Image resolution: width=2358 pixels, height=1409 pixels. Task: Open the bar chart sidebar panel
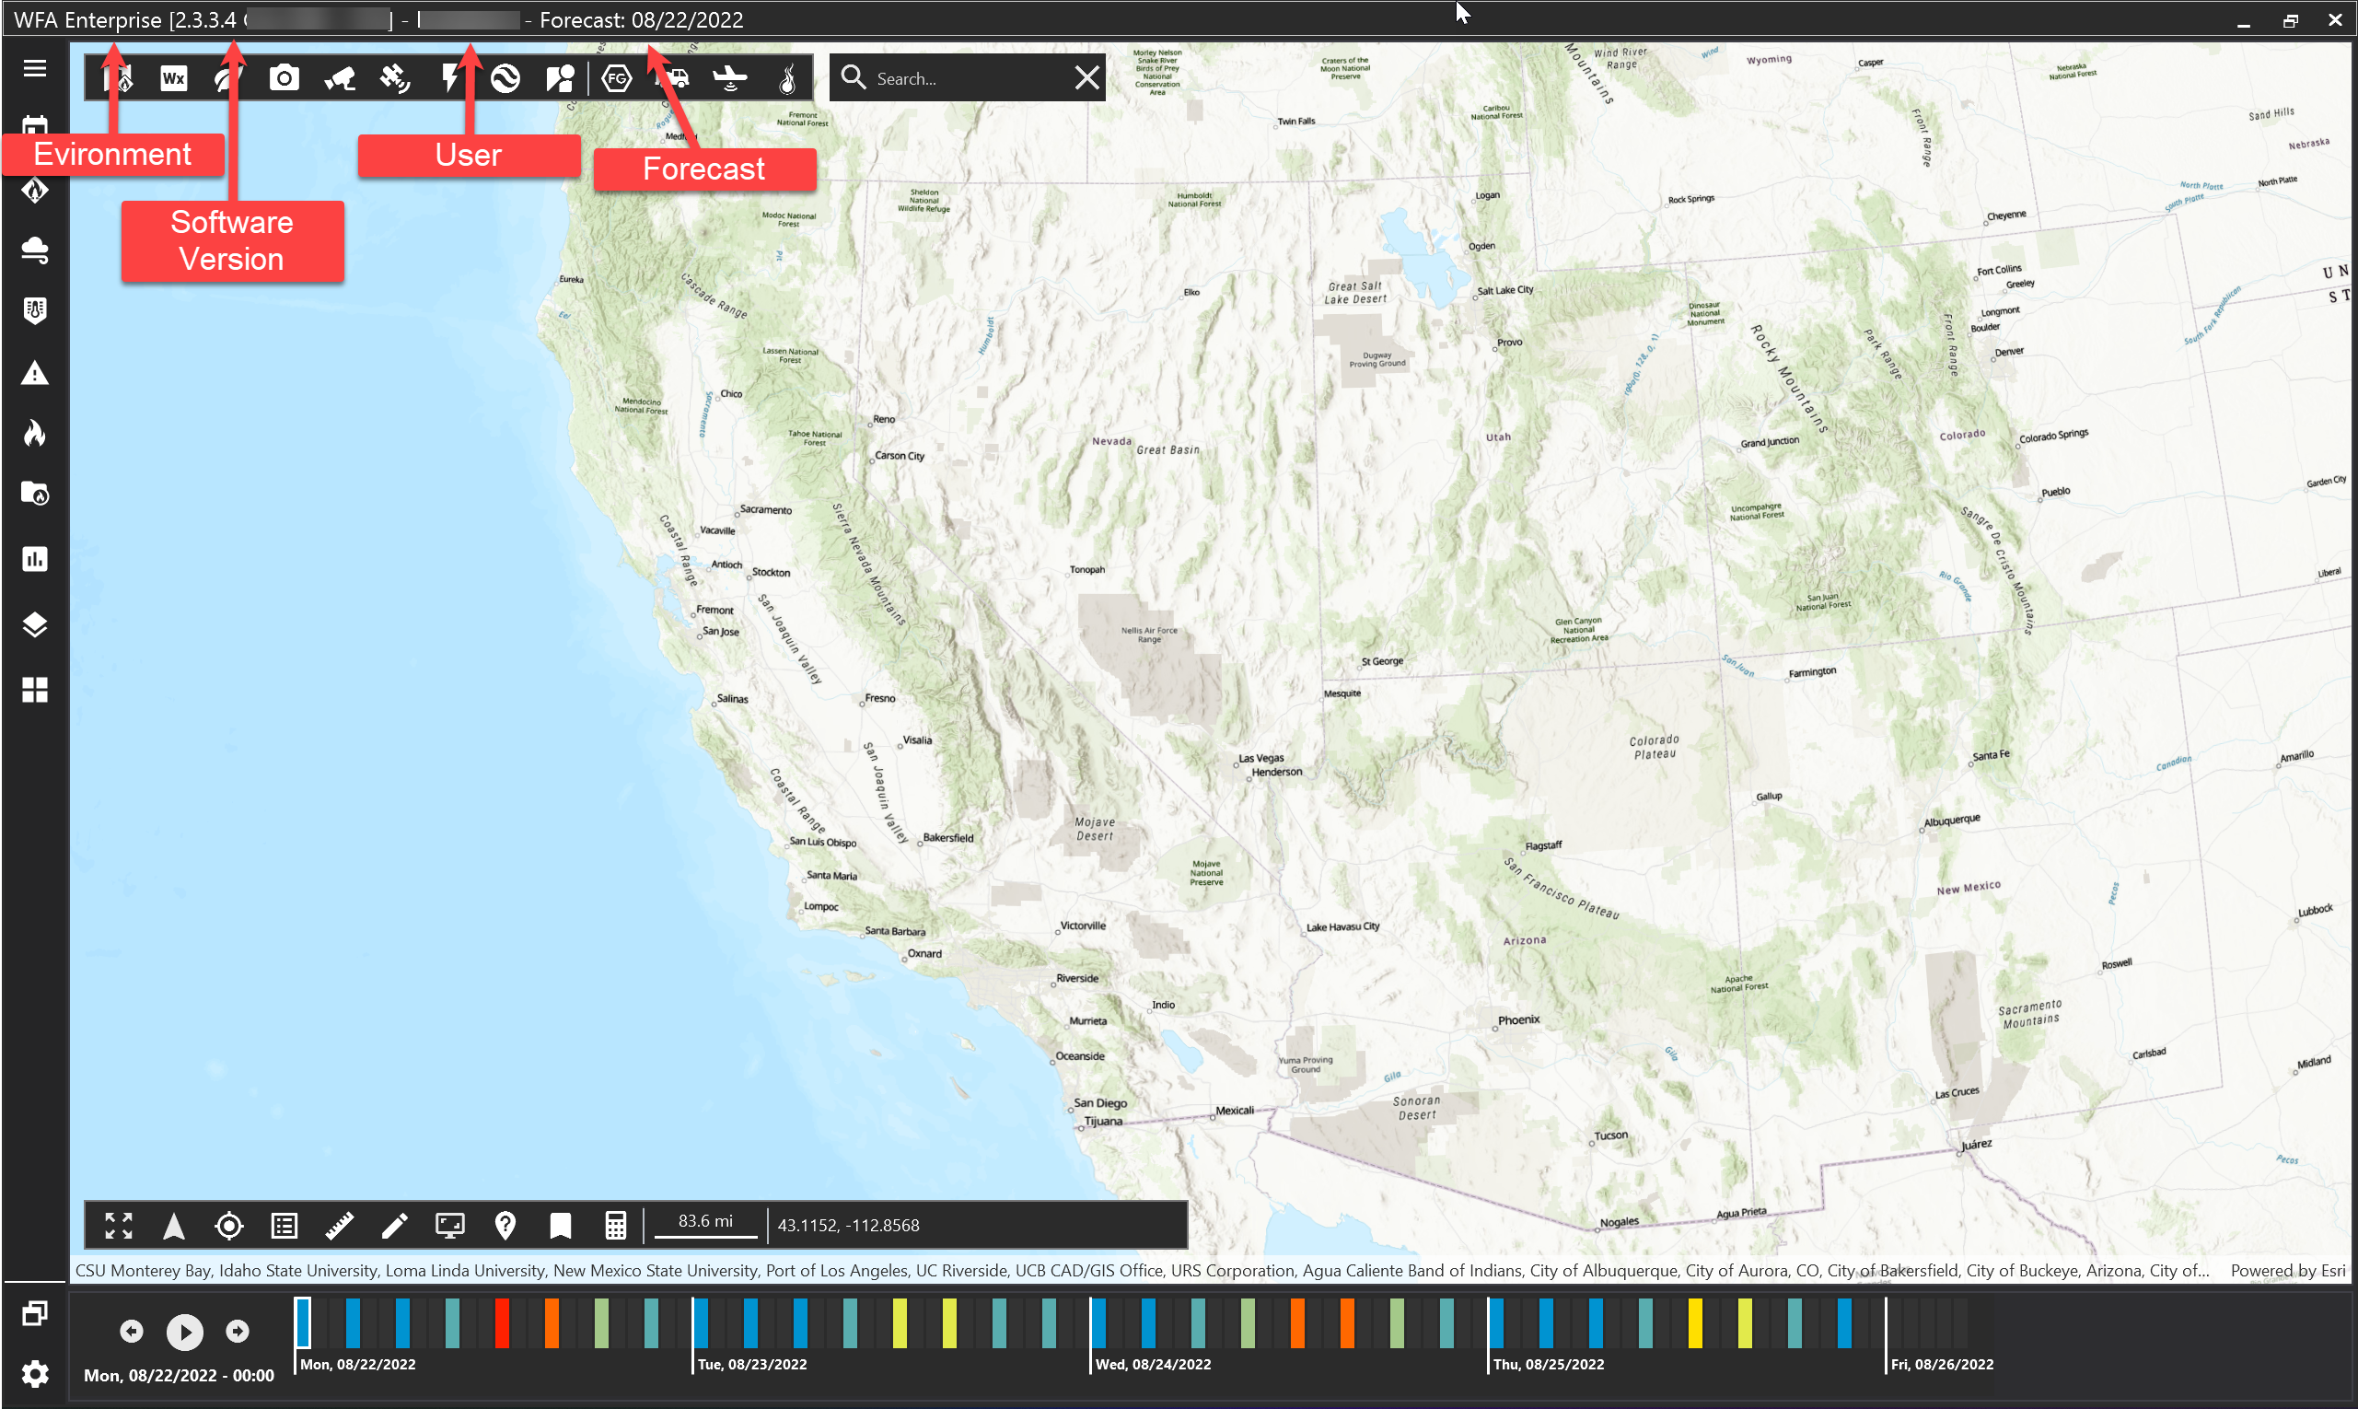pyautogui.click(x=35, y=558)
